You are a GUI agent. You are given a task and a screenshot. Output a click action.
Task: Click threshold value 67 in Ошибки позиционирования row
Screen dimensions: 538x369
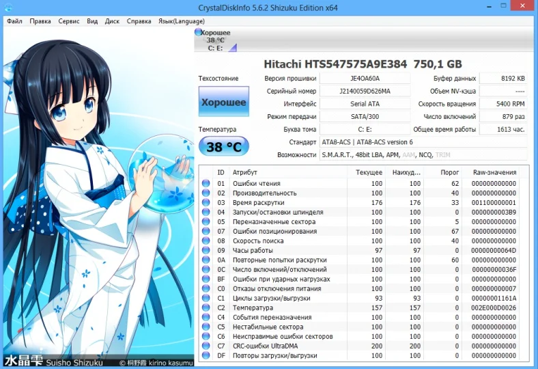pos(455,232)
